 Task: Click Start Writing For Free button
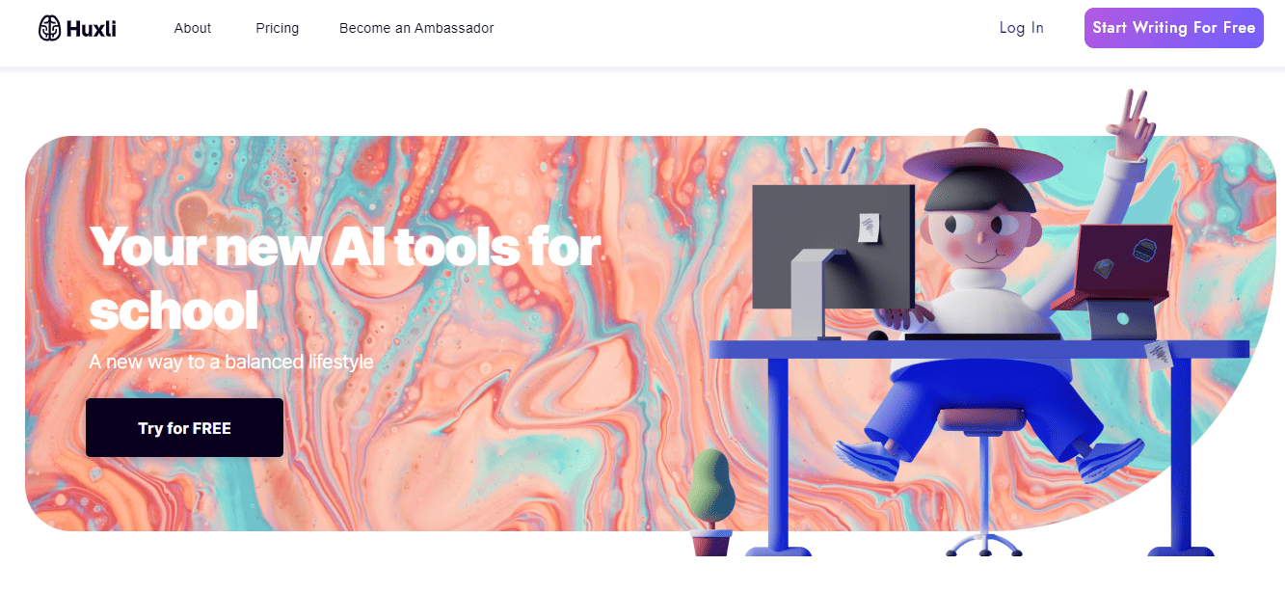(1173, 28)
